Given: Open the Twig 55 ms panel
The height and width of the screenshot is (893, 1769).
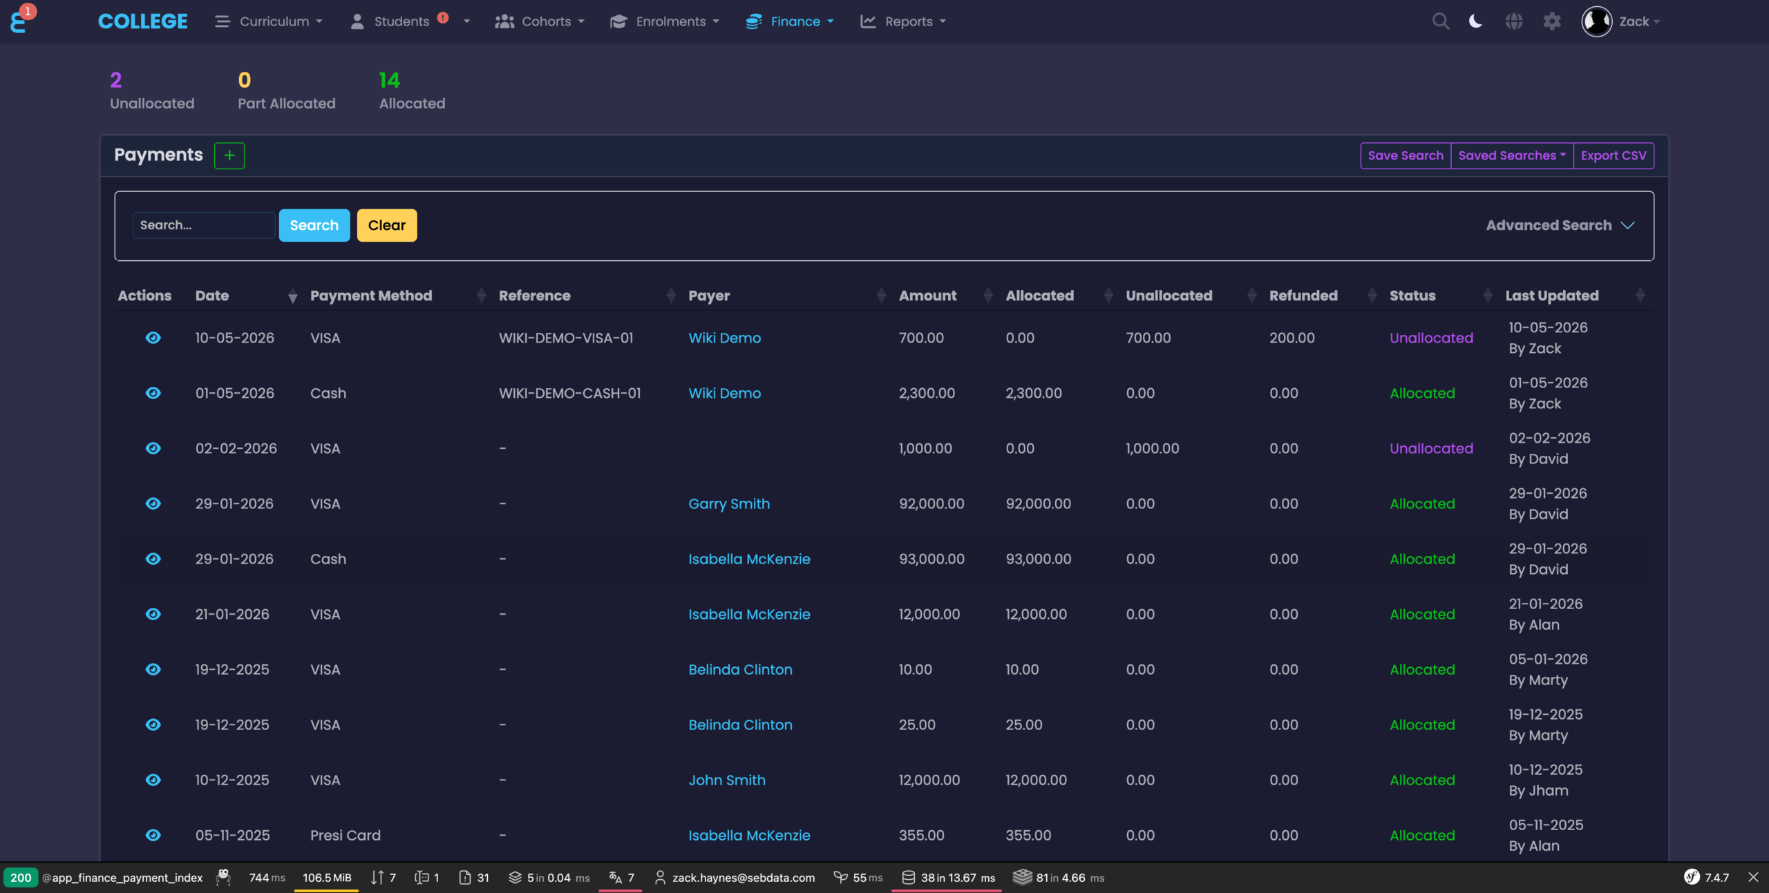Looking at the screenshot, I should coord(858,877).
